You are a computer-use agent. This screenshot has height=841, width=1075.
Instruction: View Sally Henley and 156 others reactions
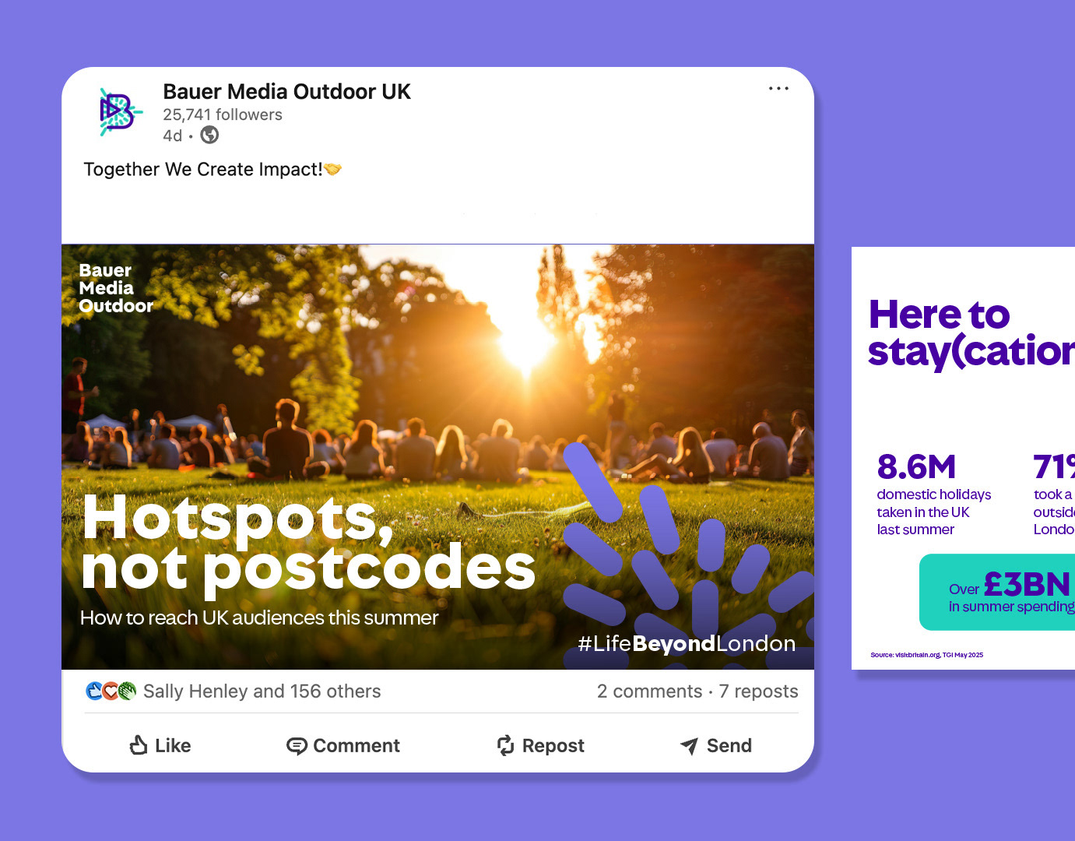click(x=262, y=691)
